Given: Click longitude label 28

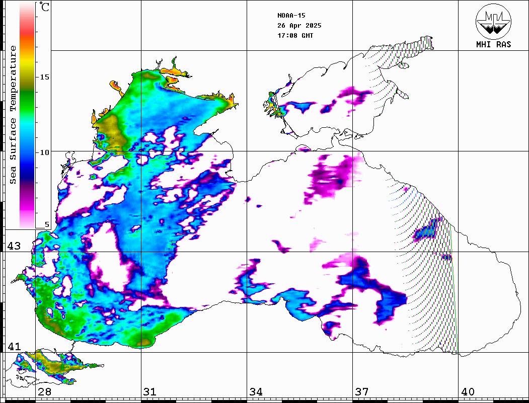Looking at the screenshot, I should 44,392.
